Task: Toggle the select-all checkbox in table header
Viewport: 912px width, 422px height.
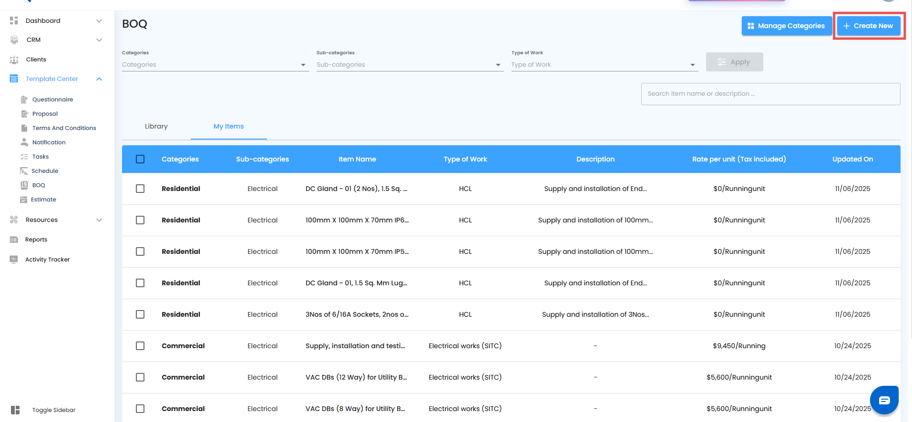Action: 140,159
